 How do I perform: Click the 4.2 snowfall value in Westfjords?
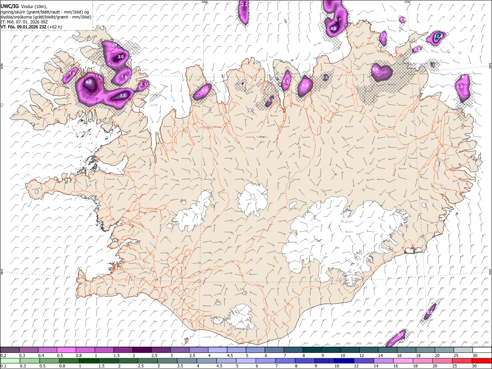tap(88, 82)
